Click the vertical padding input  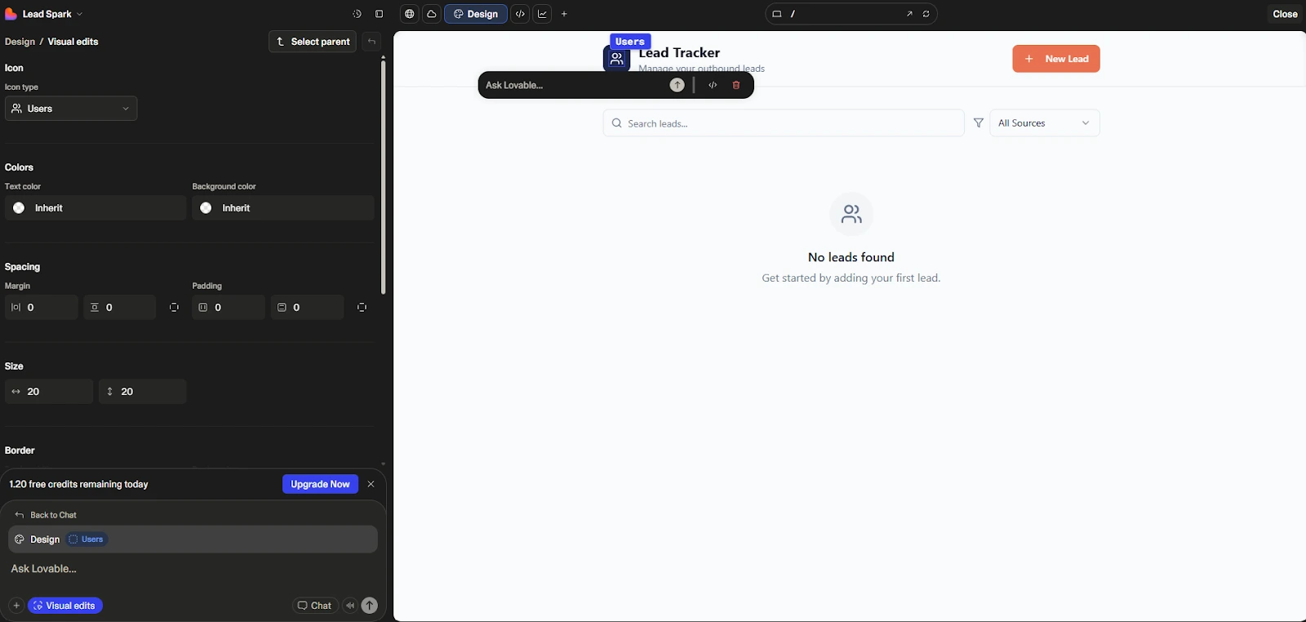pos(308,308)
